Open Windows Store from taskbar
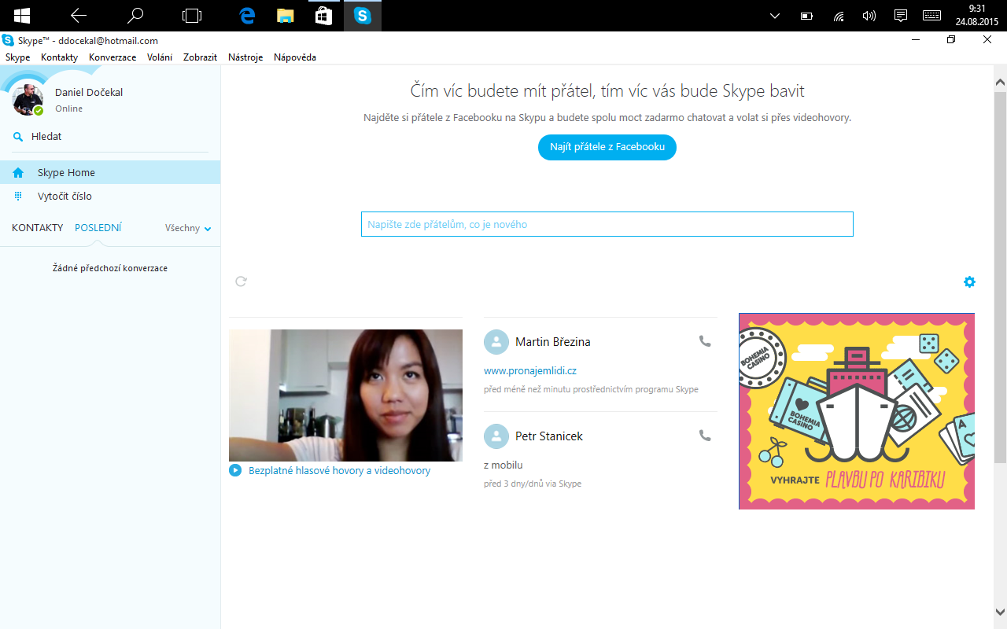The height and width of the screenshot is (629, 1007). [x=323, y=15]
